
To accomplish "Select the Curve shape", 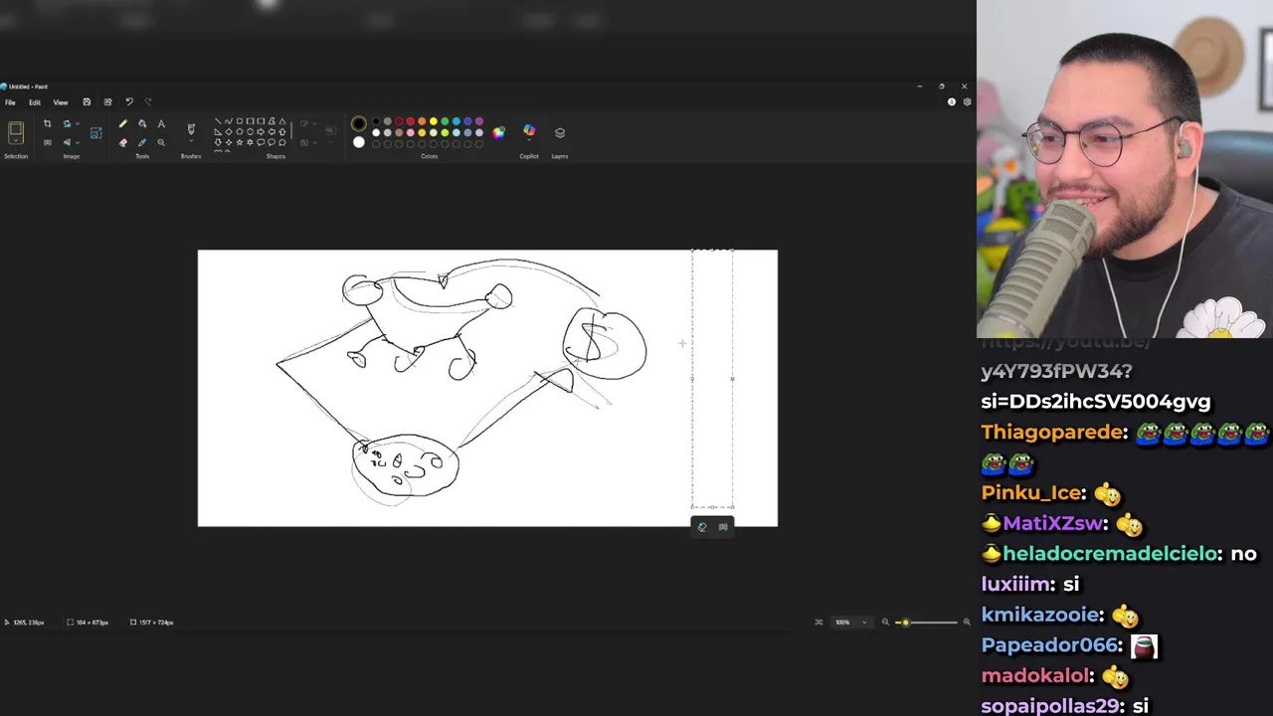I will tap(229, 121).
